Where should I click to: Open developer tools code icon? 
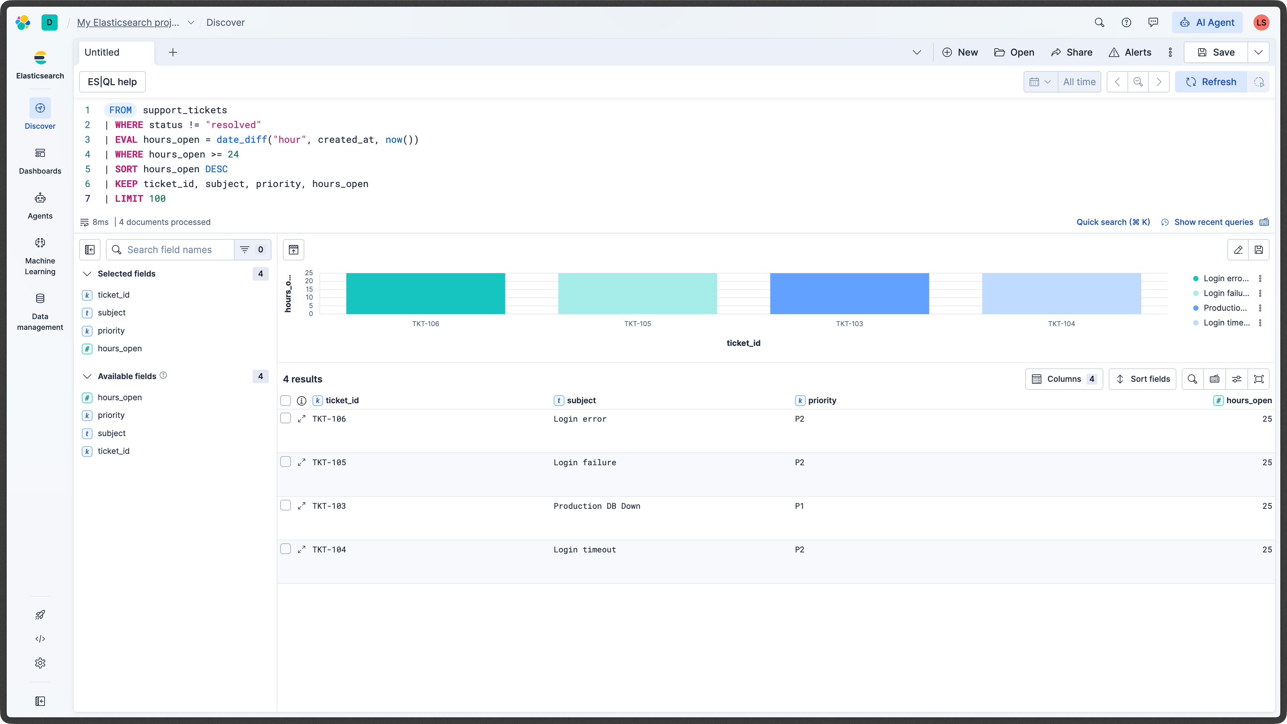tap(40, 639)
